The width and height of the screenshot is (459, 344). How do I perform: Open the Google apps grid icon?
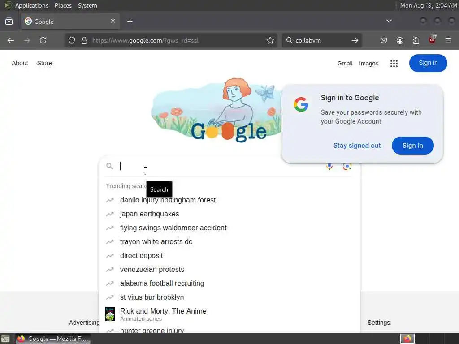394,64
